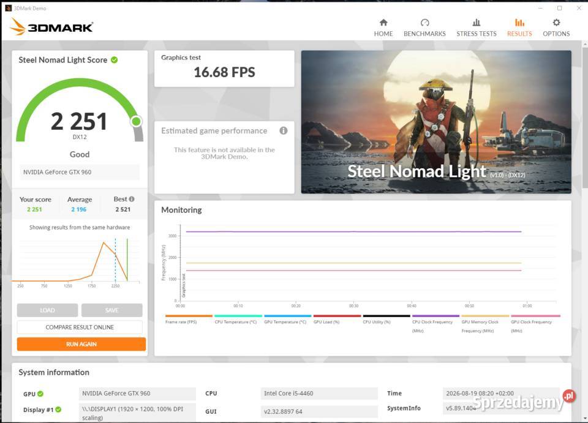
Task: Toggle GPU Load (%) legend entry
Action: click(x=337, y=320)
